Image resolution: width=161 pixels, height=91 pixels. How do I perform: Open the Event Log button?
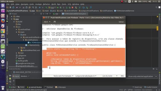(x=137, y=87)
